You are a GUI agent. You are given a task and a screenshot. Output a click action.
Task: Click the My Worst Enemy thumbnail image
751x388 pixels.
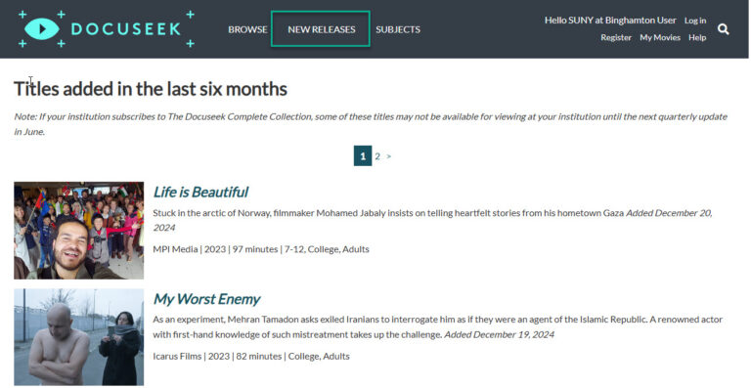(x=78, y=337)
